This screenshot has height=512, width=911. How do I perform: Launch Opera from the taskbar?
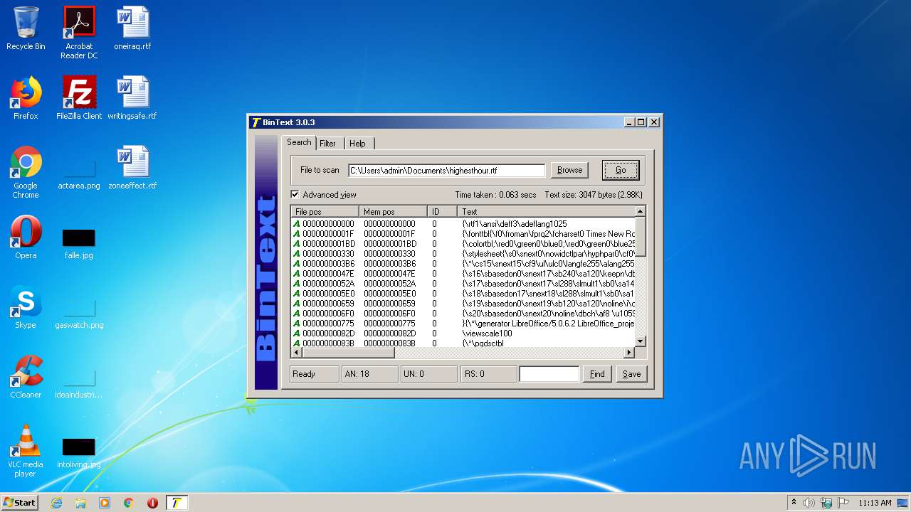(152, 503)
